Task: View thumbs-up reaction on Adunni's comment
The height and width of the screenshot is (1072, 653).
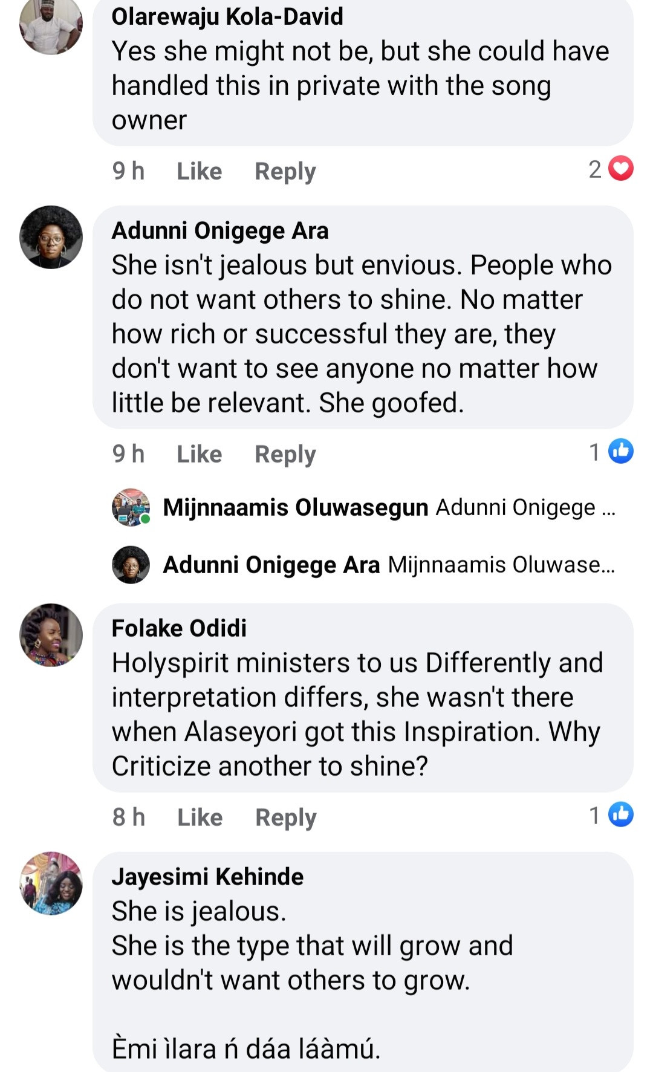Action: (x=620, y=452)
